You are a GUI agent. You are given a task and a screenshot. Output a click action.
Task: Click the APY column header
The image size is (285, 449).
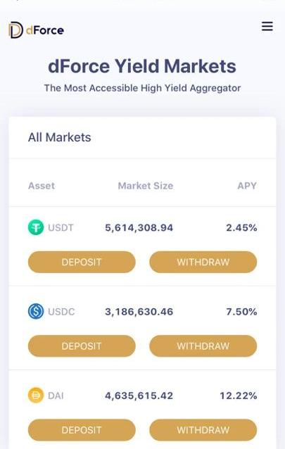(x=247, y=186)
